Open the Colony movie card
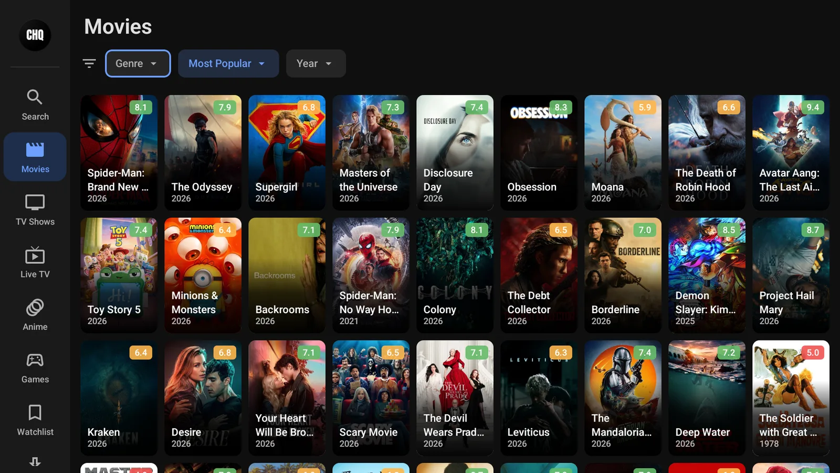The height and width of the screenshot is (473, 840). (x=455, y=275)
